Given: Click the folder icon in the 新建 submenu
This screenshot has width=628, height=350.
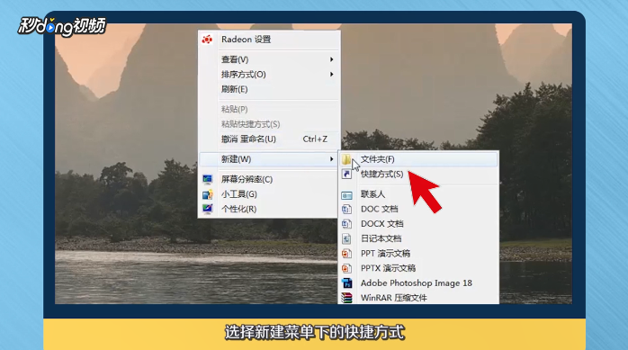Looking at the screenshot, I should tap(346, 159).
